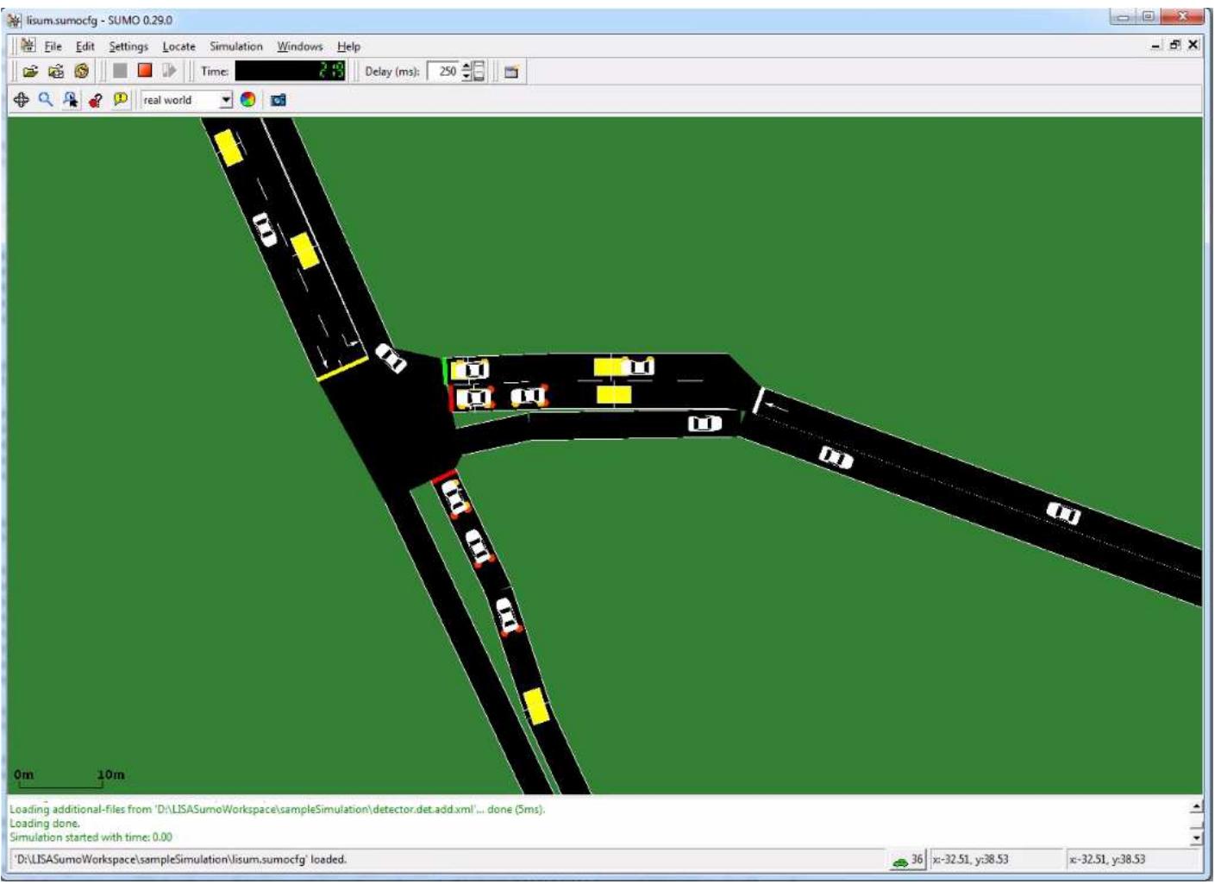This screenshot has height=884, width=1221.
Task: Open the color wheel view settings
Action: pos(248,100)
